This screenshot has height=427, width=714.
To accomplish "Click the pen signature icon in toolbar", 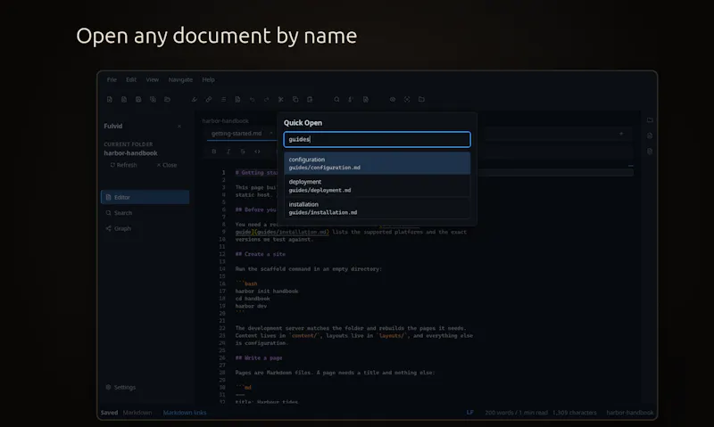I will 195,99.
